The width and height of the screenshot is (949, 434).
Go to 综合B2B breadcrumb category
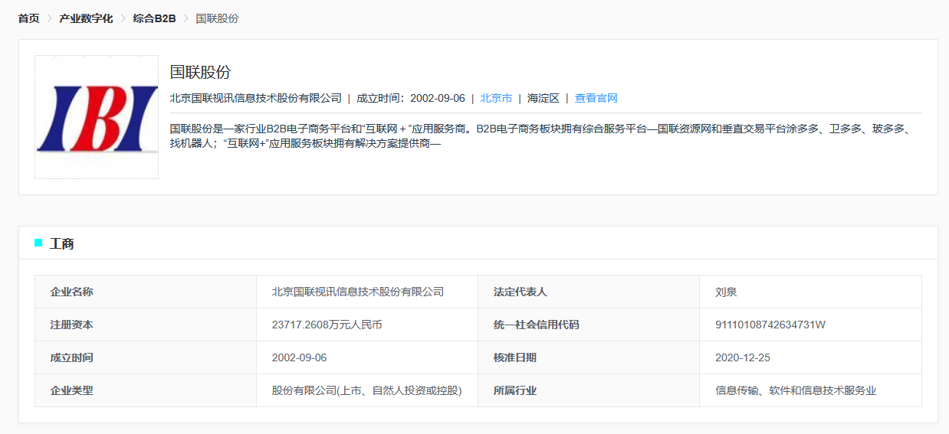[x=154, y=18]
